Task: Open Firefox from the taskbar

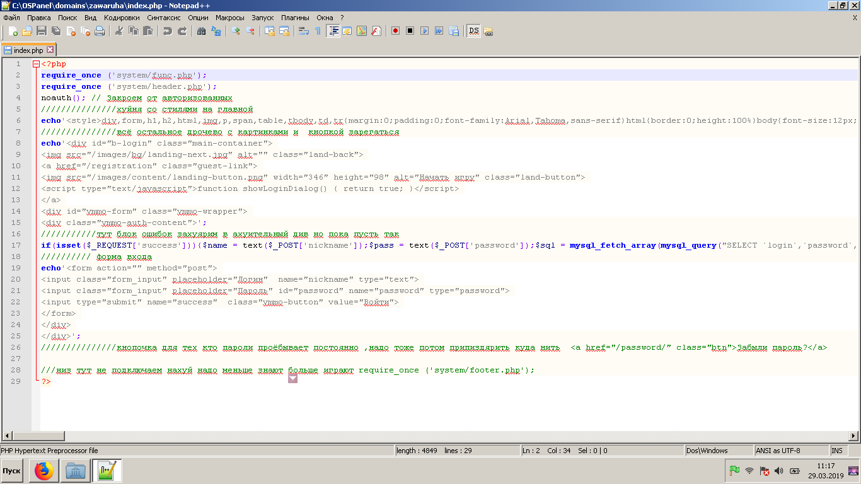Action: click(x=44, y=471)
